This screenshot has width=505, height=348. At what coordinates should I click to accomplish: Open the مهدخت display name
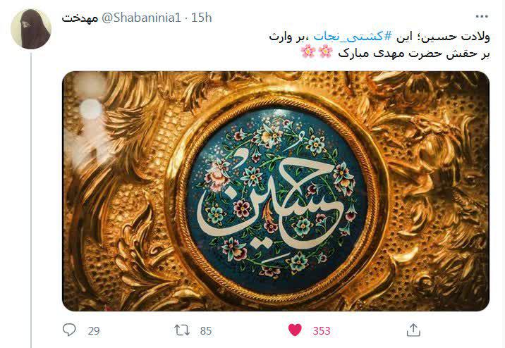click(x=80, y=18)
